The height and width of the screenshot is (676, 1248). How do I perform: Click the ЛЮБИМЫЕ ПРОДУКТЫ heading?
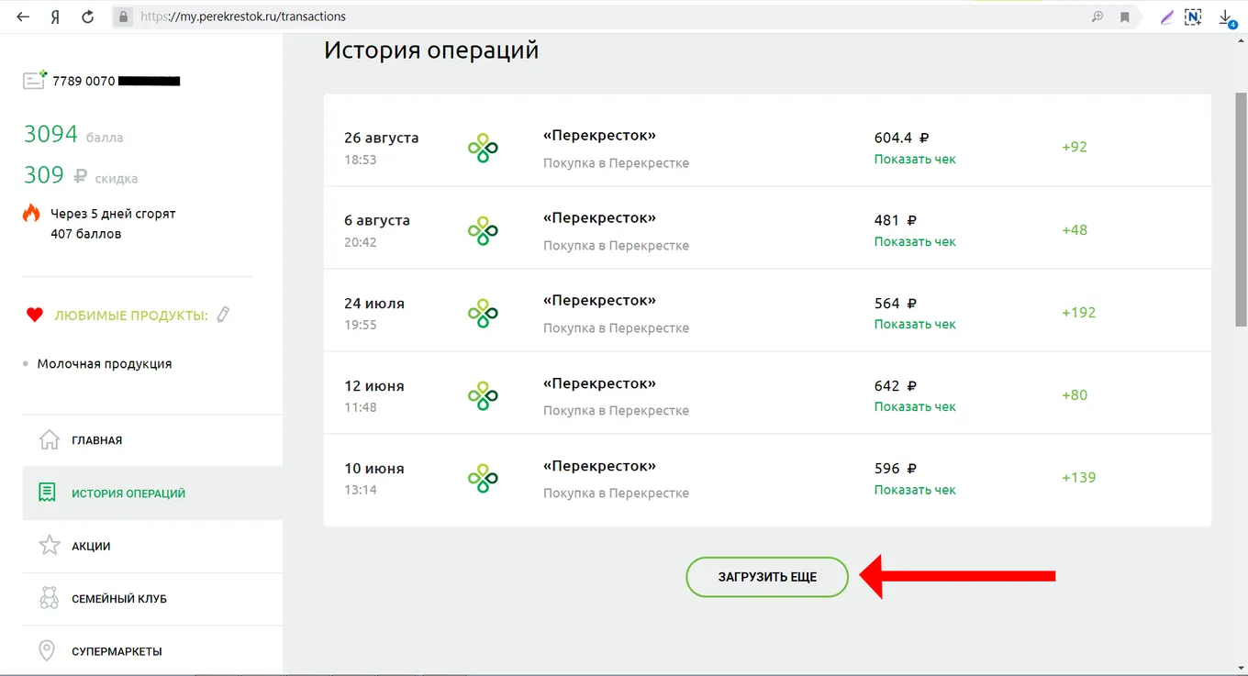pyautogui.click(x=131, y=315)
